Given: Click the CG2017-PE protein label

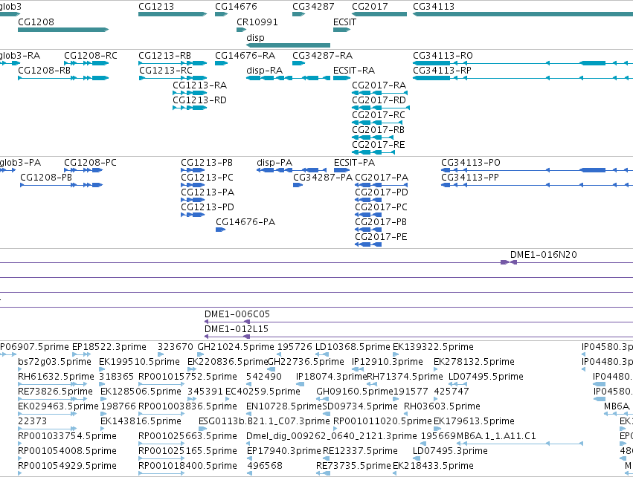Looking at the screenshot, I should coord(381,237).
